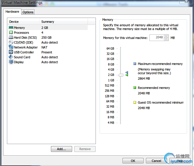
Task: Click the blue Maximum recommended memory legend square
Action: [x=135, y=64]
